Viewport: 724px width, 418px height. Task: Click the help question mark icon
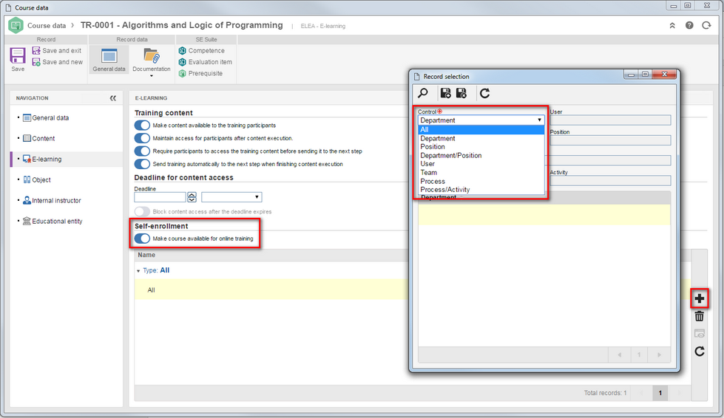pyautogui.click(x=689, y=25)
